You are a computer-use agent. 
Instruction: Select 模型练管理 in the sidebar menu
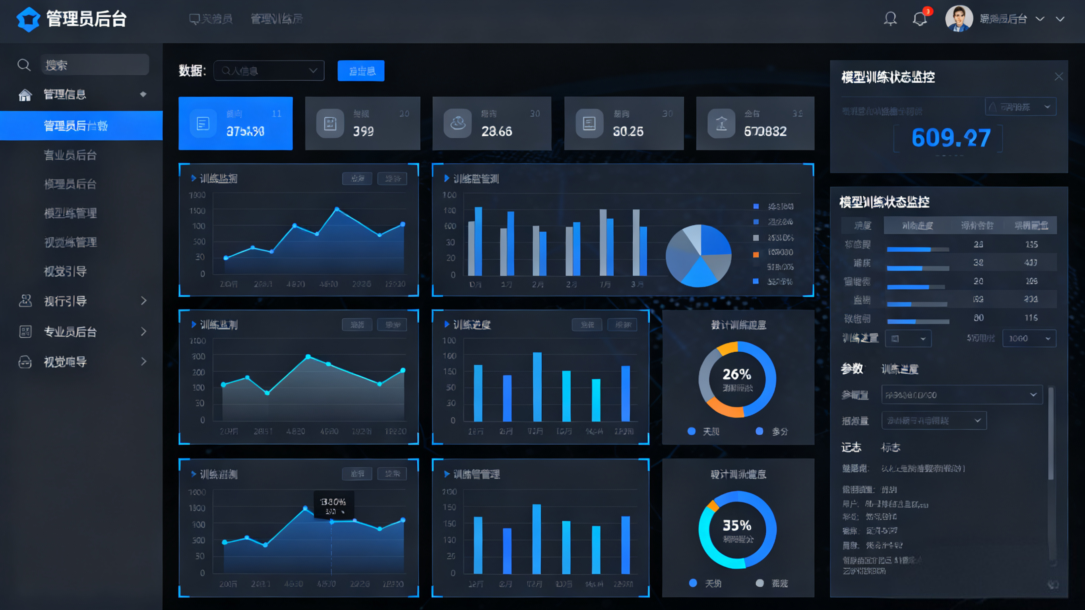click(x=70, y=213)
